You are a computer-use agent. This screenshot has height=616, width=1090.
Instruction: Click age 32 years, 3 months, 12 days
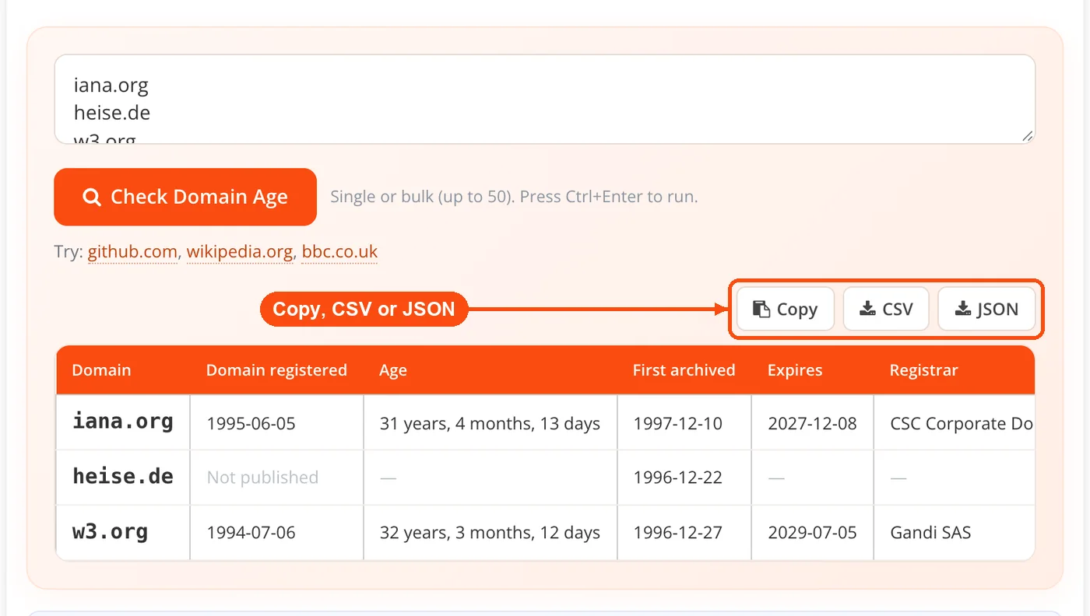490,533
